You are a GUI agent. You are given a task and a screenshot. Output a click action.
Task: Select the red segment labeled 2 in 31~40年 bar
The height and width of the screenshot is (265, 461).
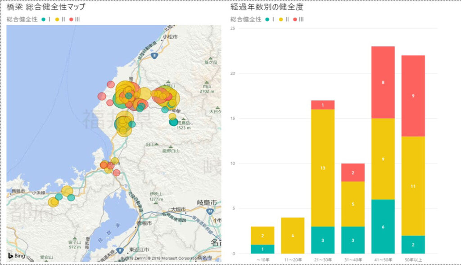[x=353, y=172]
